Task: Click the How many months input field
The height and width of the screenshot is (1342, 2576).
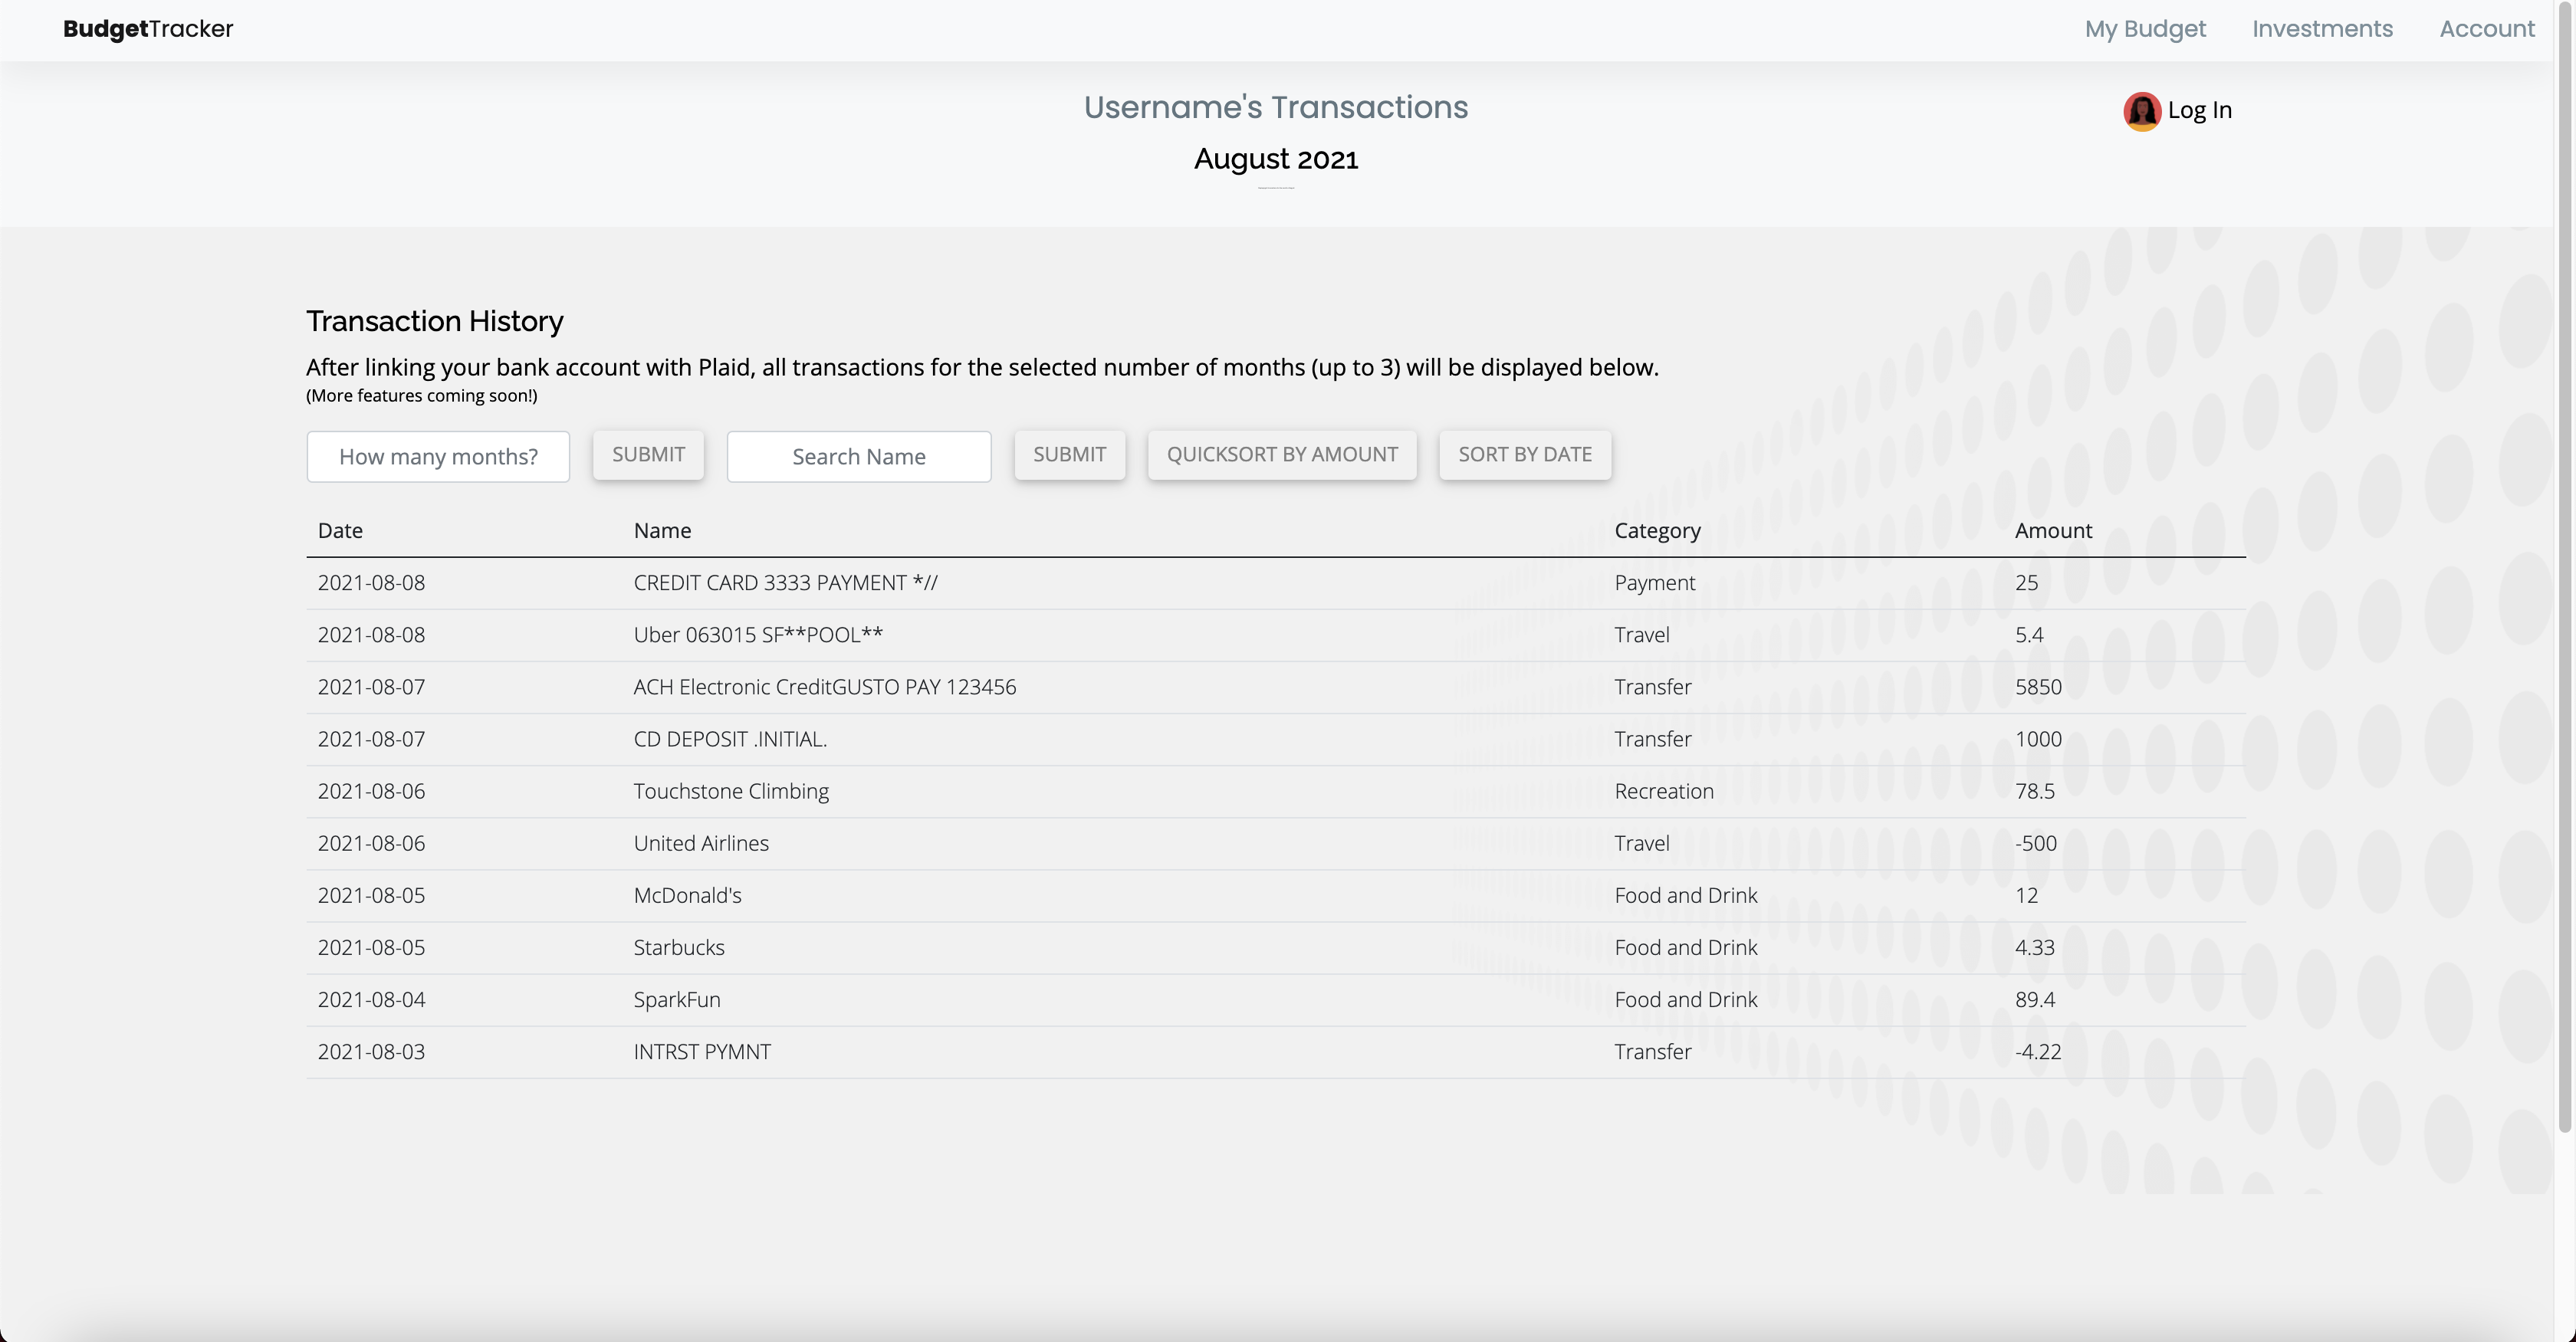Action: pos(438,456)
